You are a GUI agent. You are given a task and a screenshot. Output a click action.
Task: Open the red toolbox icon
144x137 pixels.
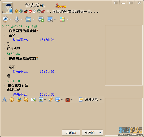[x=68, y=100]
